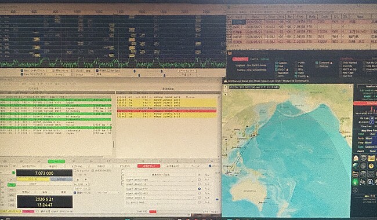Select the green highlighted band button in WSJT-X
Image resolution: width=377 pixels, height=220 pixels.
(56, 162)
